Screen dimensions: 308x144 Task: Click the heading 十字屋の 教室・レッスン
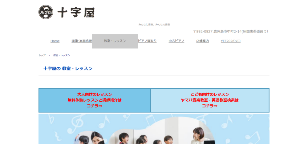point(68,68)
